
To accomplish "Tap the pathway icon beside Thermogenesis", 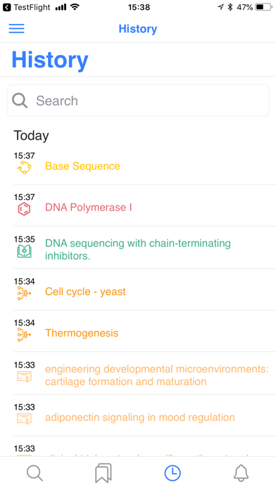I will click(24, 334).
